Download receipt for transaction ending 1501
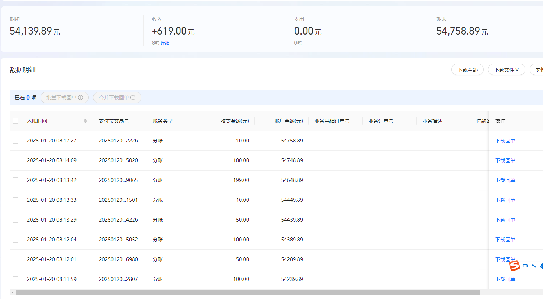The image size is (543, 299). pos(505,200)
